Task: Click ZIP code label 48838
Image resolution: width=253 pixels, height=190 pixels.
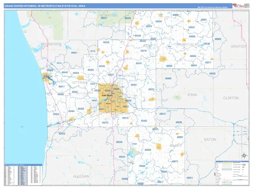Action: tap(169, 66)
